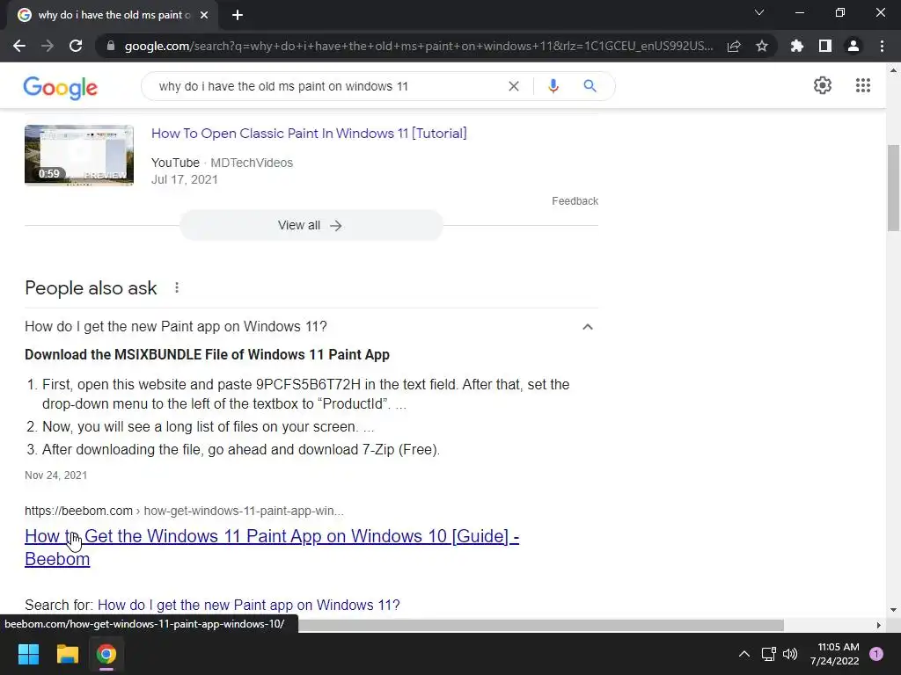Click the browser forward arrow
The image size is (901, 675).
(x=48, y=46)
